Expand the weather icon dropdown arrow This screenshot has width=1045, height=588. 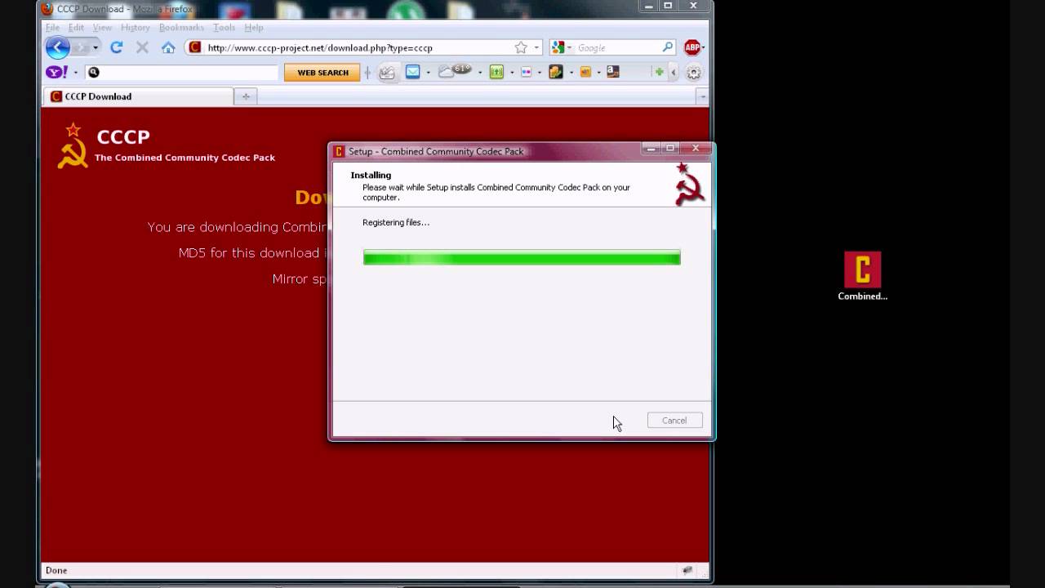[x=479, y=73]
